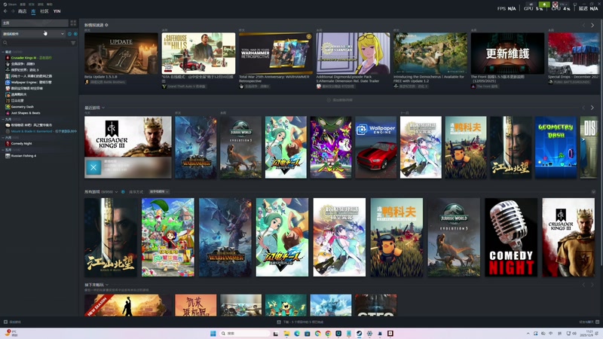Screen dimensions: 603x339
Task: Show hidden system tray icons chevron
Action: (x=528, y=333)
